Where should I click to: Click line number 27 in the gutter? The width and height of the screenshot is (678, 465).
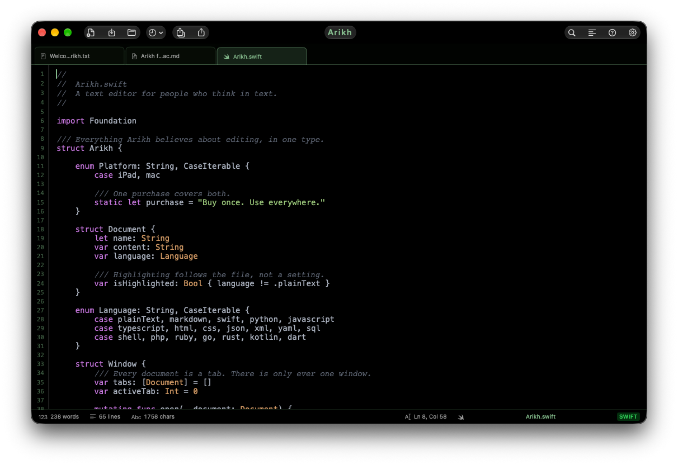pos(40,310)
